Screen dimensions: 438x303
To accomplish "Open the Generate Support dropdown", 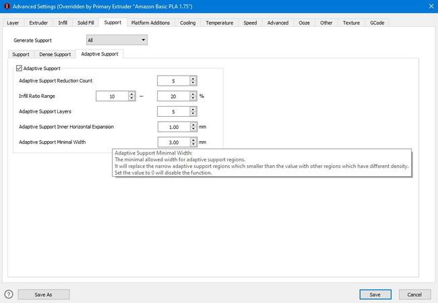I will pos(116,40).
